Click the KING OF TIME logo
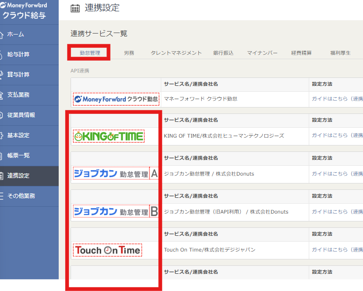363x291 pixels. pos(109,136)
